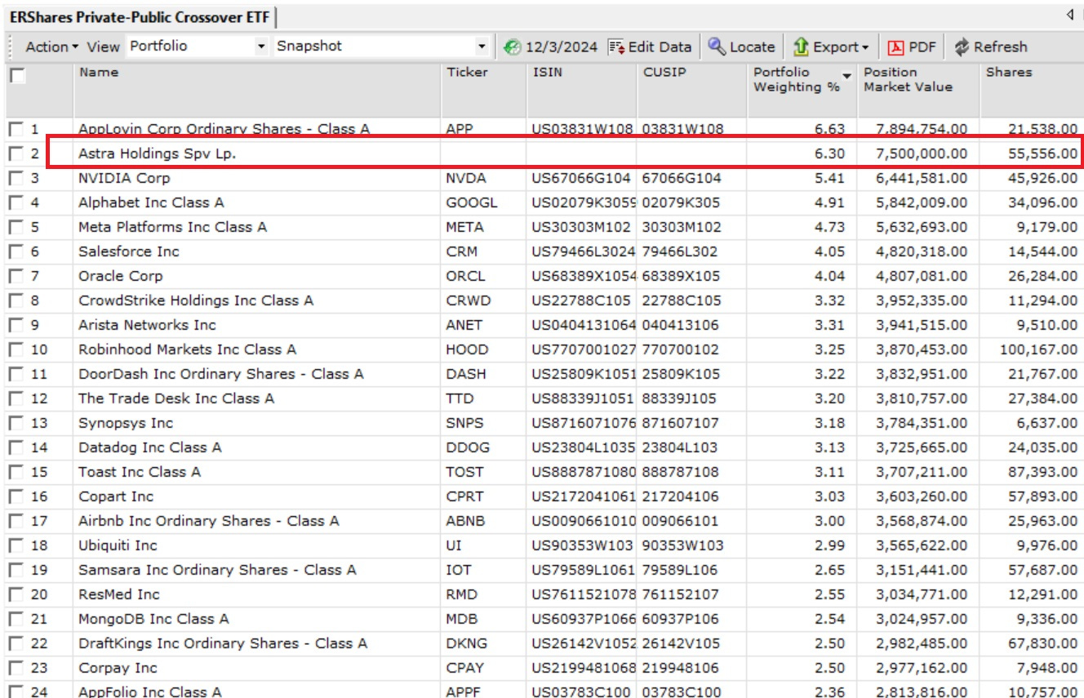Viewport: 1084px width, 698px height.
Task: Check the box for row 5 Meta Platforms
Action: pos(16,227)
